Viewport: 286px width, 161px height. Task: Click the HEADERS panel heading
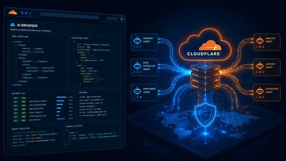(x=83, y=93)
